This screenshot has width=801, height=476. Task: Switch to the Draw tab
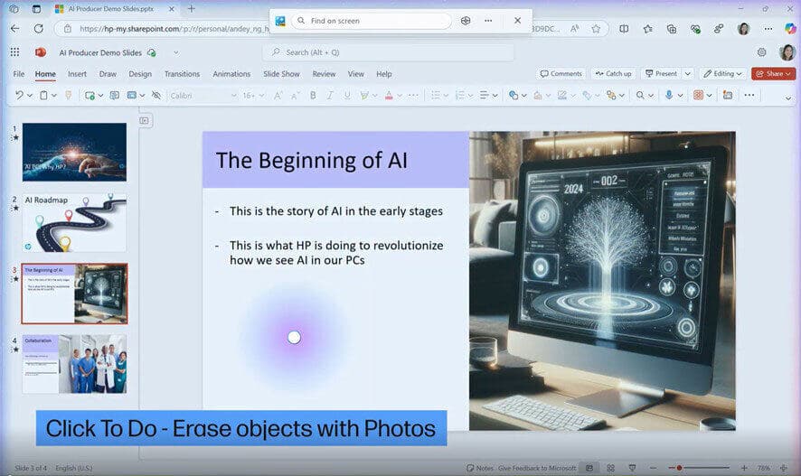pos(108,74)
